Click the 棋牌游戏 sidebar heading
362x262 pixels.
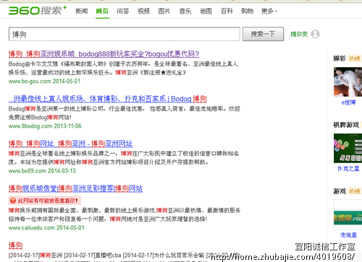(346, 125)
